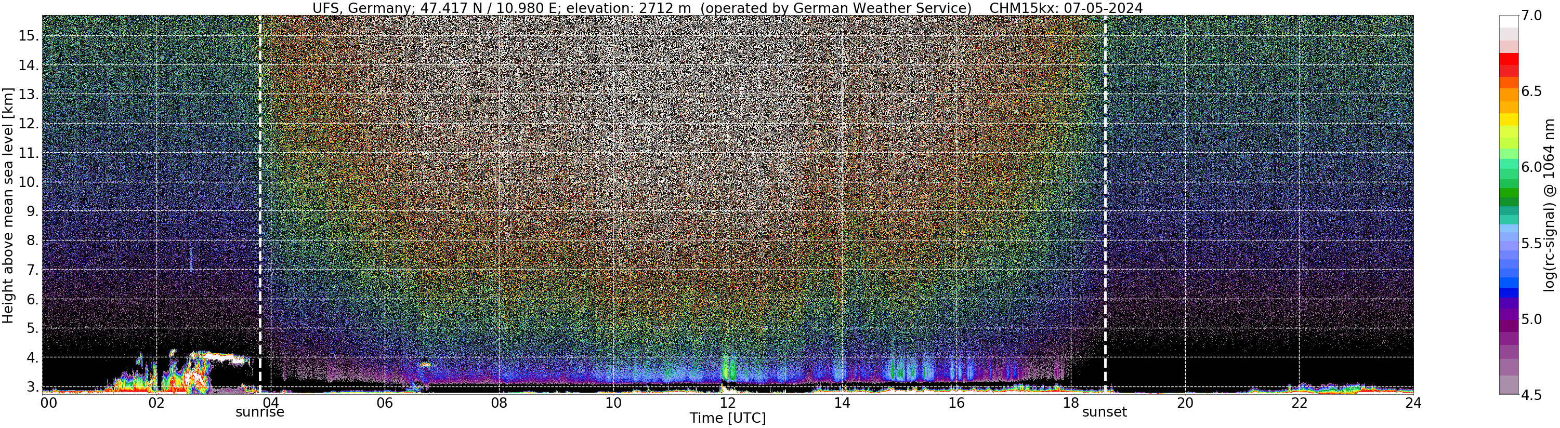Click the time tick label '16'
Image resolution: width=1560 pixels, height=428 pixels.
click(x=956, y=403)
